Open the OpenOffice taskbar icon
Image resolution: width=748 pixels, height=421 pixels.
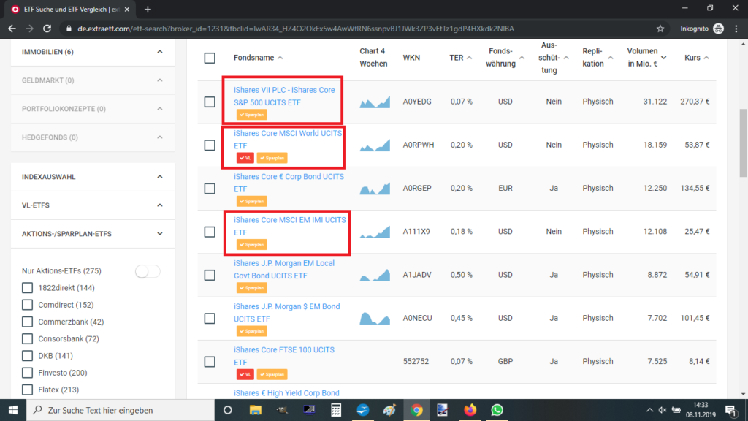click(362, 410)
